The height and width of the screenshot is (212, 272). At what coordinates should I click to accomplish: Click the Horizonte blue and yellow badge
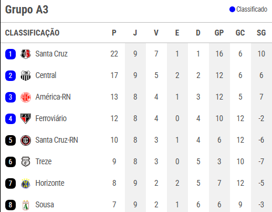(26, 183)
